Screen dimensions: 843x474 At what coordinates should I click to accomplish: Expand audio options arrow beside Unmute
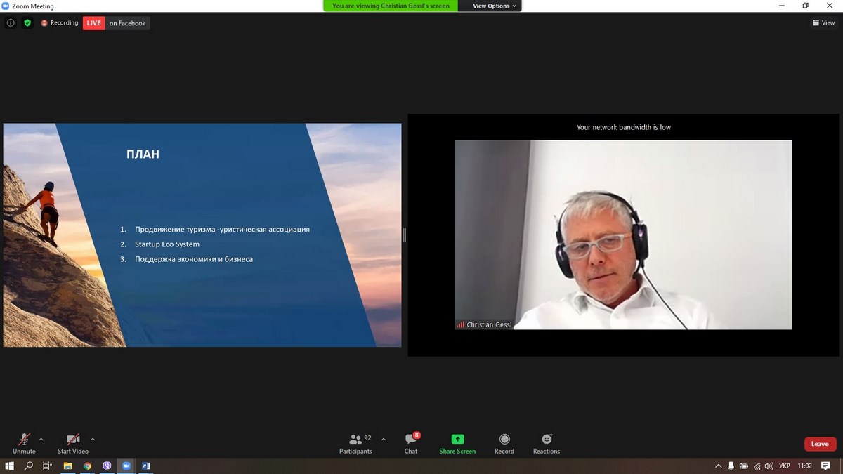point(41,440)
